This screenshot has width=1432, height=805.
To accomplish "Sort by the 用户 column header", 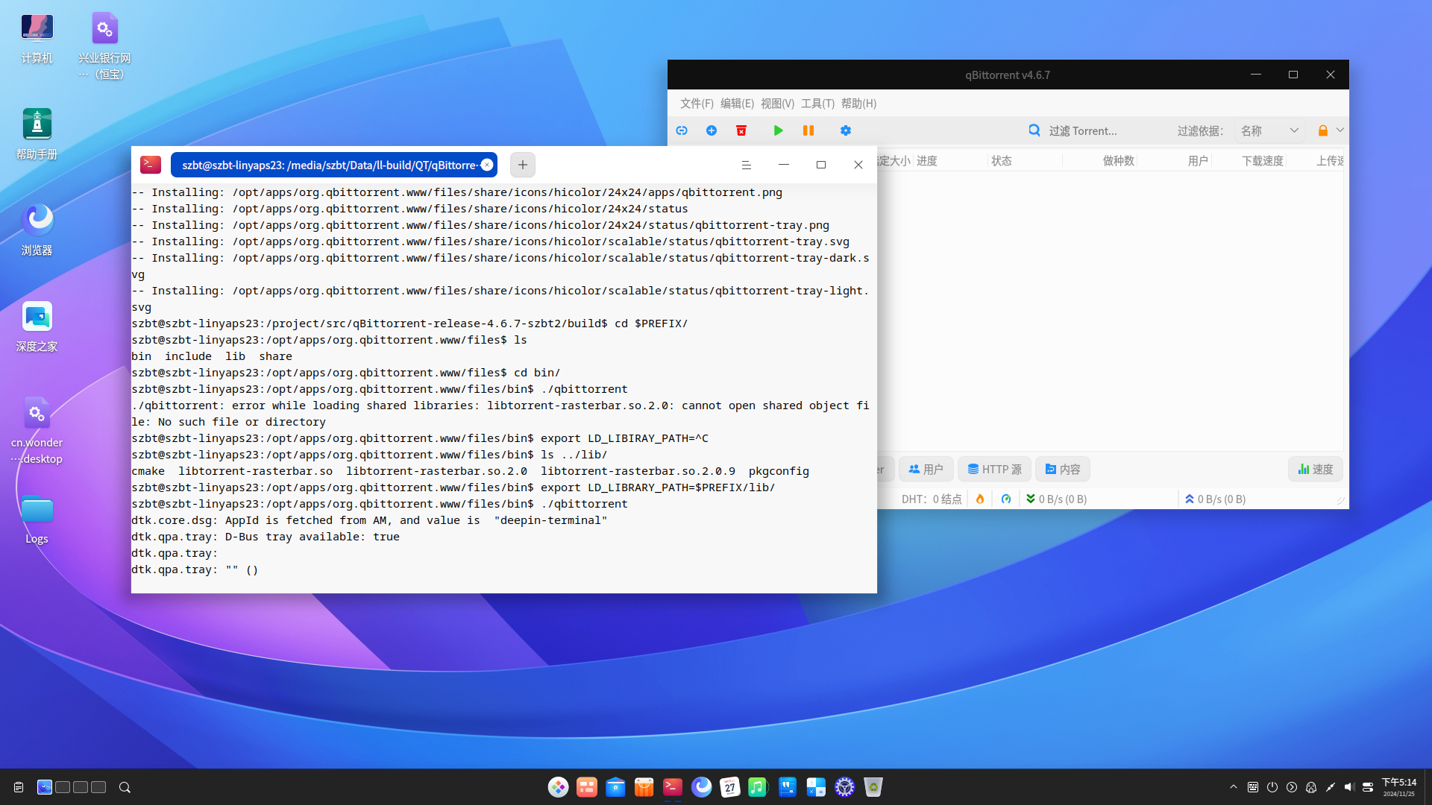I will [1175, 161].
